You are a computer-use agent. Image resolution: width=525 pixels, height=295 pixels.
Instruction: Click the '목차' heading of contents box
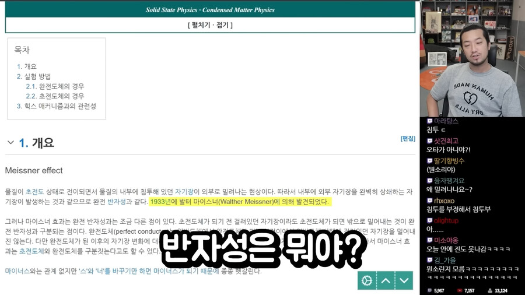click(x=22, y=50)
